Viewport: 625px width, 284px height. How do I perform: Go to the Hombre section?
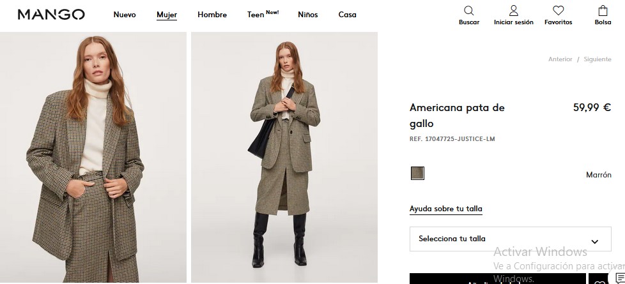click(x=212, y=15)
